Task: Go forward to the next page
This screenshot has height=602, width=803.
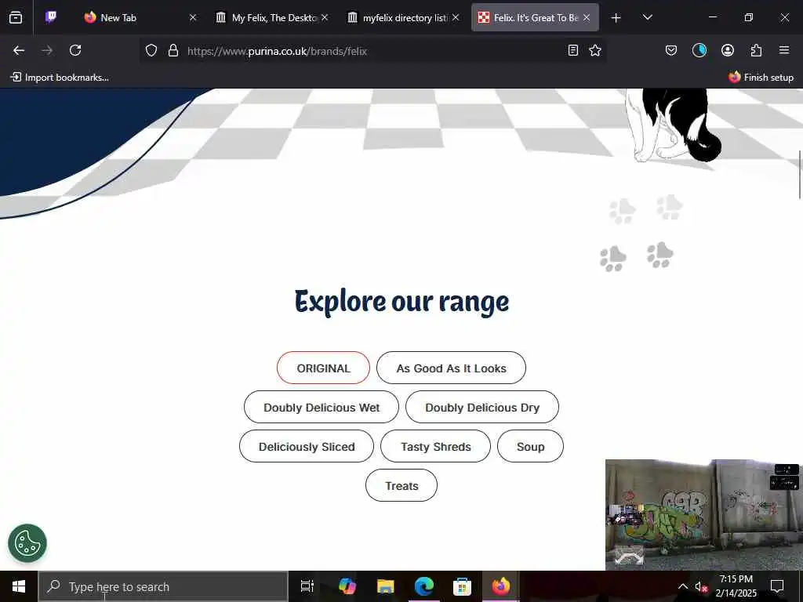Action: point(47,50)
